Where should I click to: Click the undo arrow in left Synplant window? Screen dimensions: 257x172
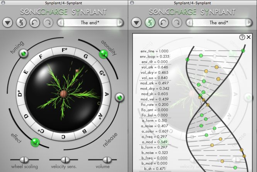pos(34,22)
